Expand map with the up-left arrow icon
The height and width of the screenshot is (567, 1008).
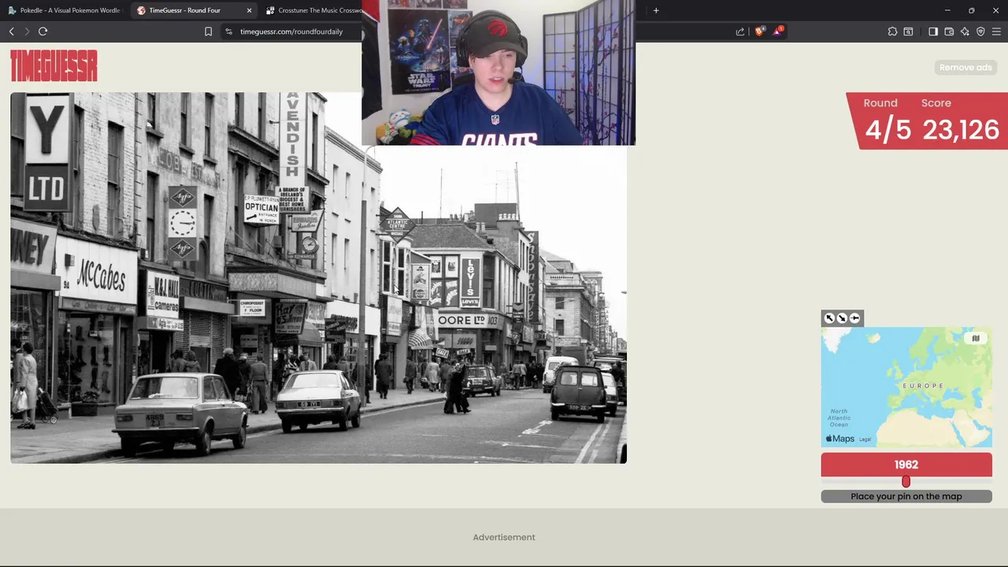pyautogui.click(x=829, y=318)
